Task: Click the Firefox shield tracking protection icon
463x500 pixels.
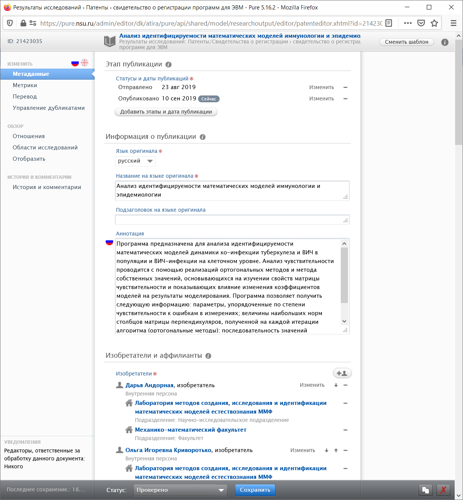Action: click(10, 23)
